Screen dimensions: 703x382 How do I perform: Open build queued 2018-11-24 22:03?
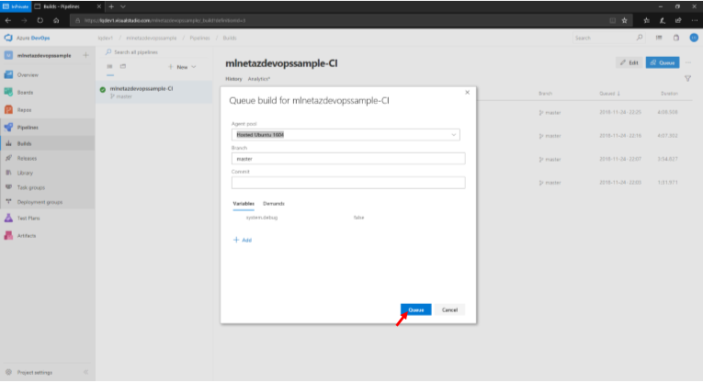coord(620,183)
